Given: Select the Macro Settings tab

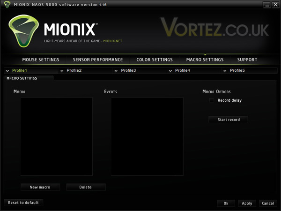Looking at the screenshot, I should tap(205, 60).
